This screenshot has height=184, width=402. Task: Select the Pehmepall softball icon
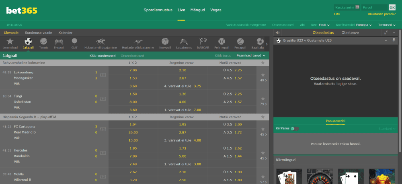(222, 41)
